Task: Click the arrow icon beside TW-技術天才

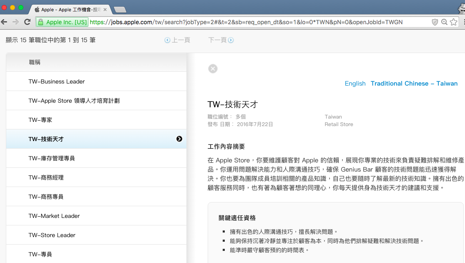Action: (x=179, y=139)
